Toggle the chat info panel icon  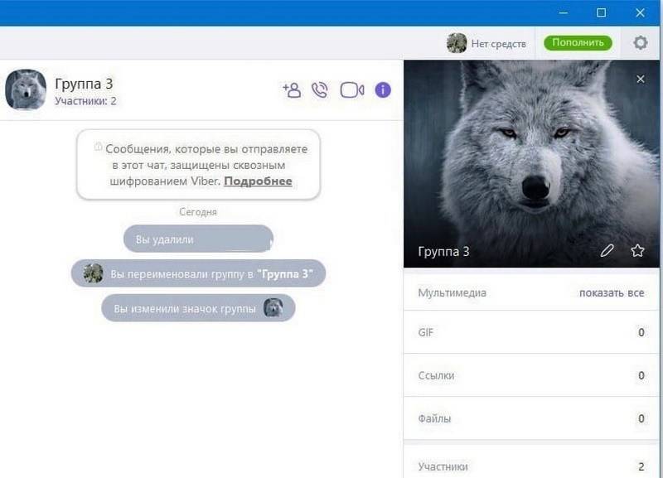pyautogui.click(x=383, y=90)
